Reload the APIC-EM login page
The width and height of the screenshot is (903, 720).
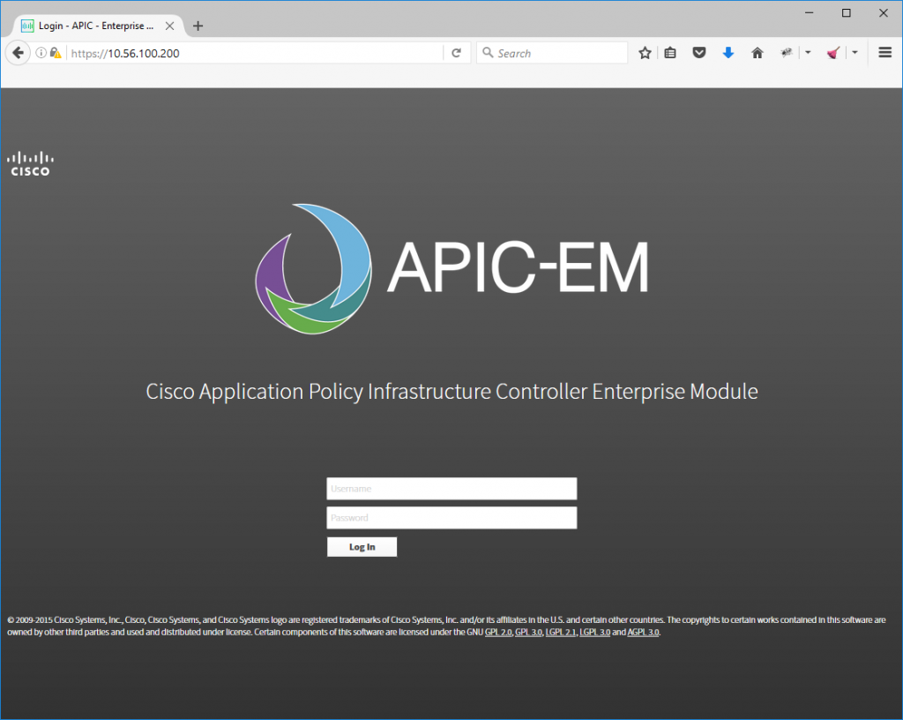pos(457,52)
